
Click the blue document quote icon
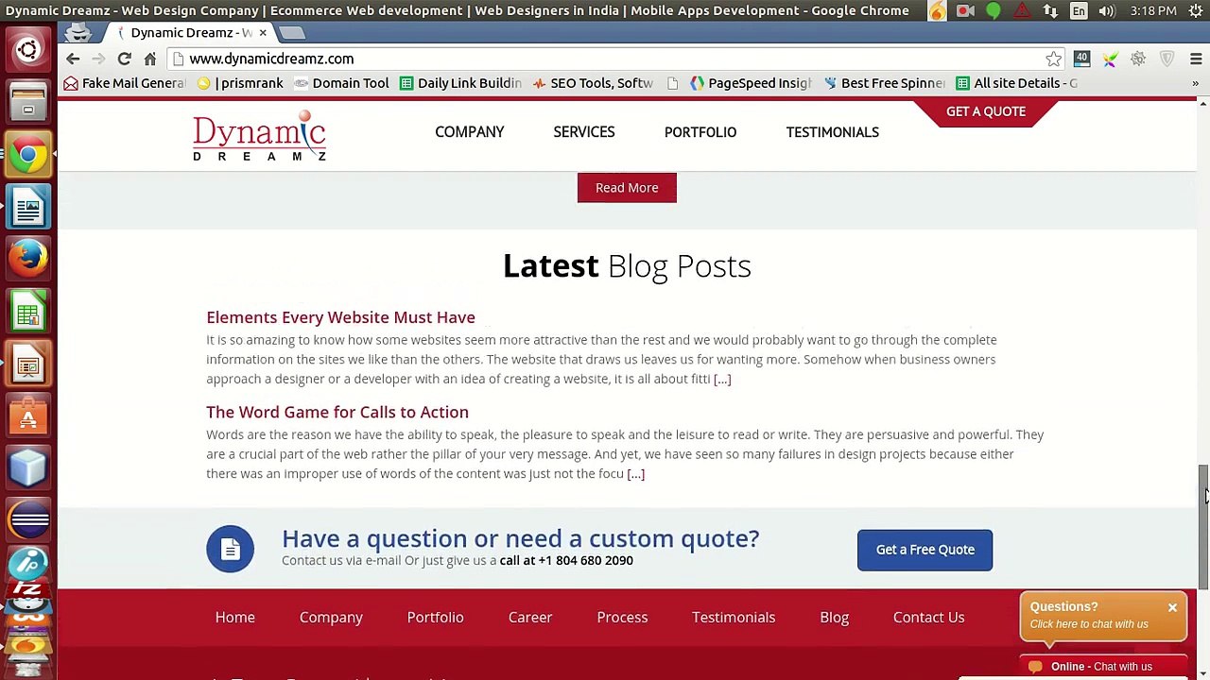231,549
